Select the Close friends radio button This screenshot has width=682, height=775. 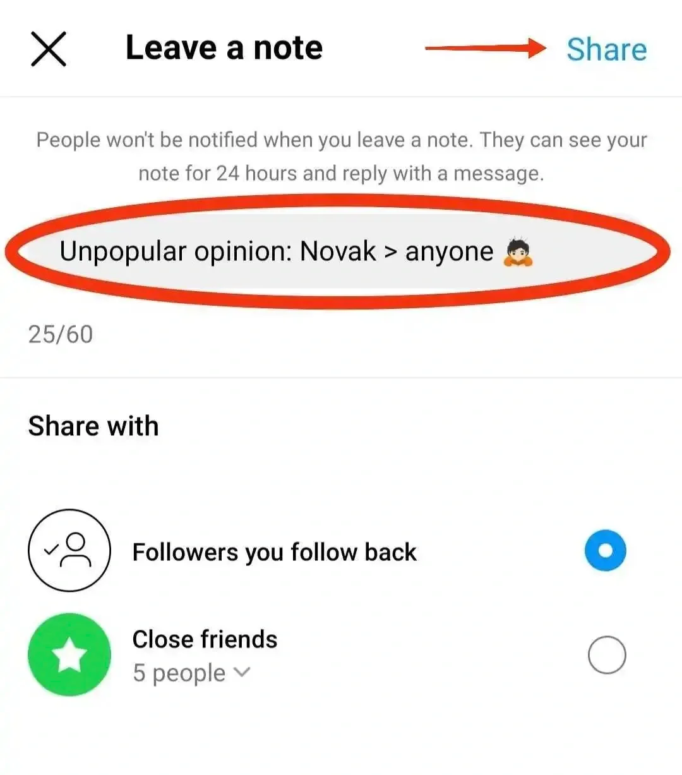[x=606, y=655]
